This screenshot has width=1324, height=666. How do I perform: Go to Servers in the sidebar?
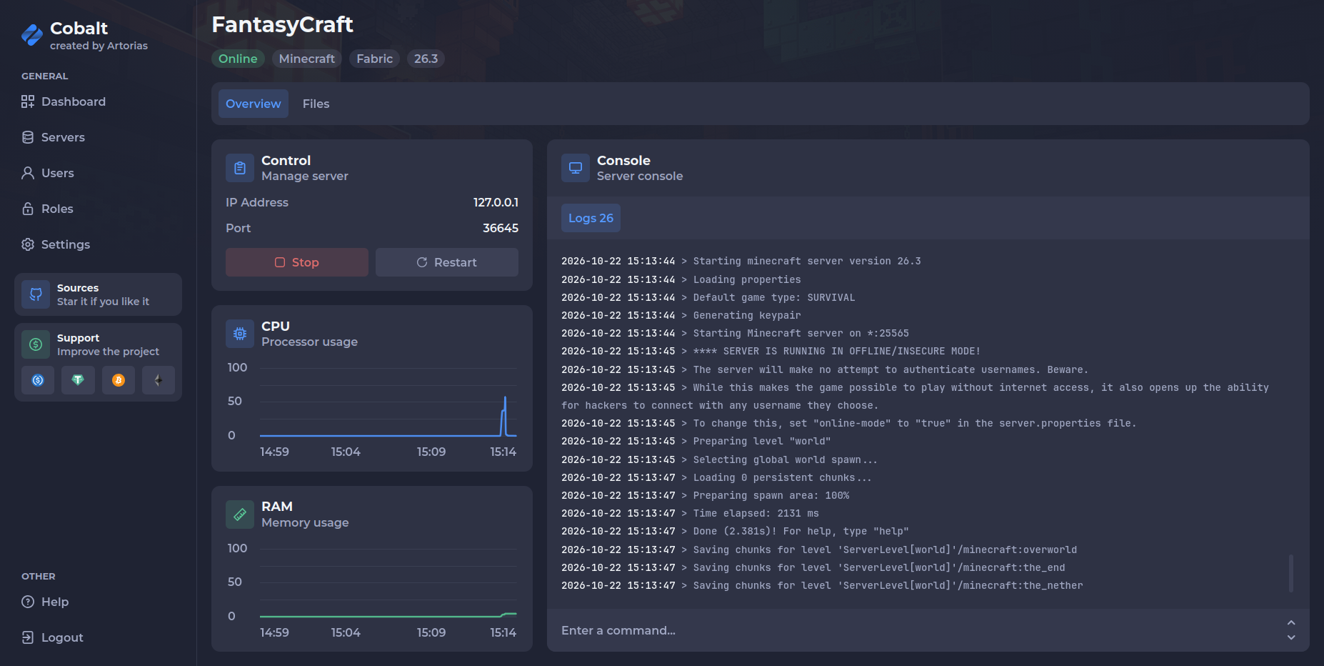coord(53,137)
